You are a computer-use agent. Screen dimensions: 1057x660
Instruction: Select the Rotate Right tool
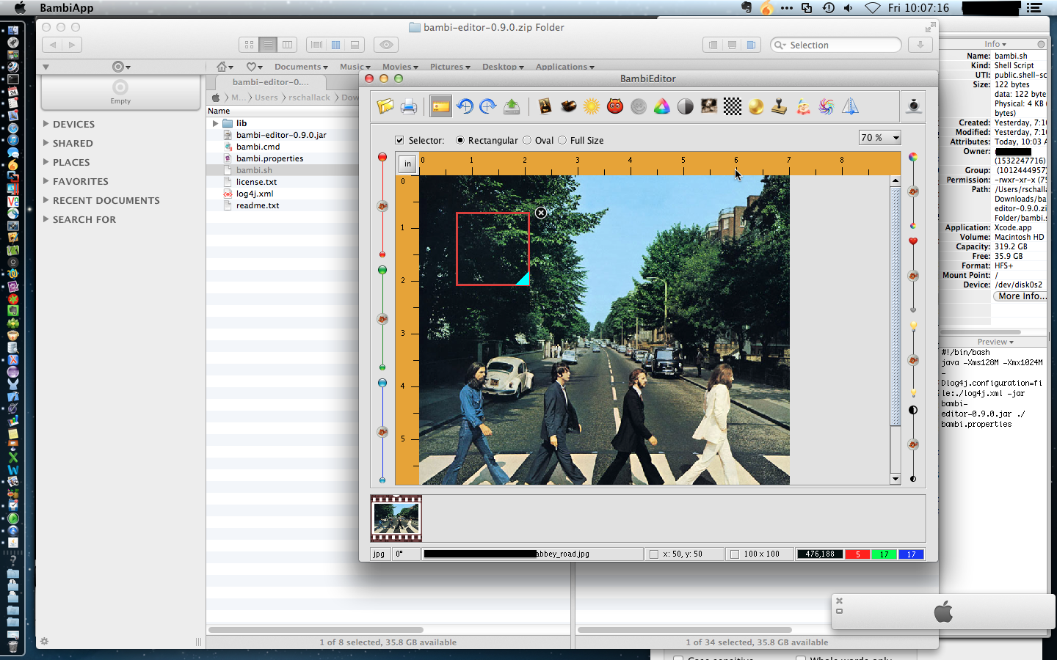487,106
